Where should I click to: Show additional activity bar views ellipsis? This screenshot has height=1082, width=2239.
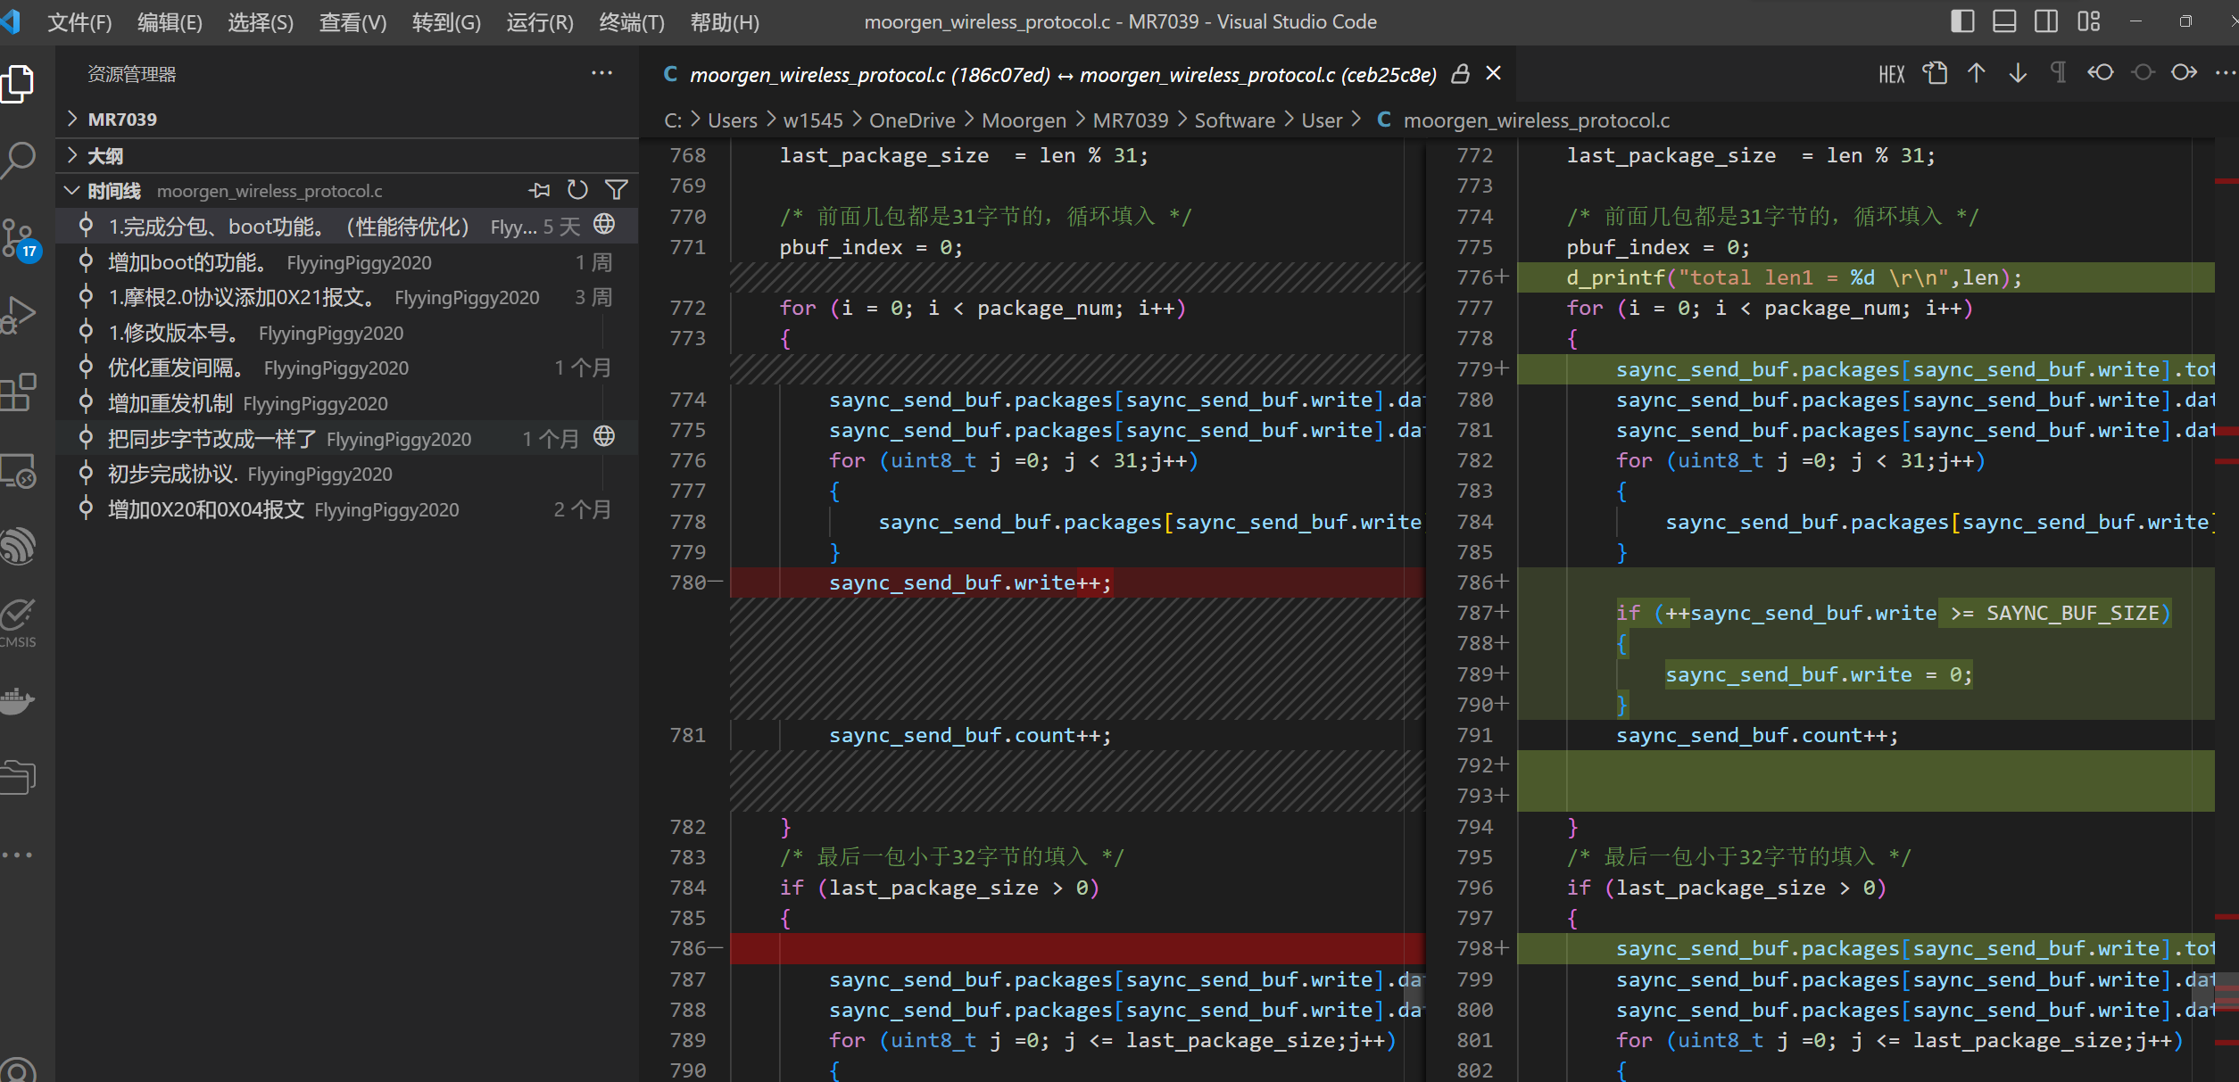tap(18, 855)
